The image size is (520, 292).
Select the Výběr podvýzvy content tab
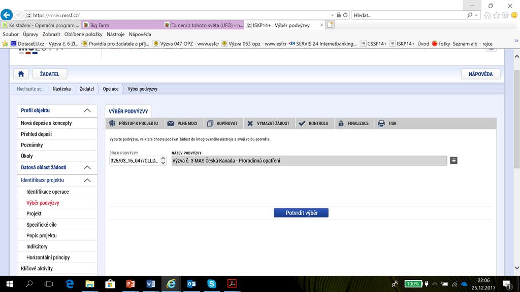[128, 111]
